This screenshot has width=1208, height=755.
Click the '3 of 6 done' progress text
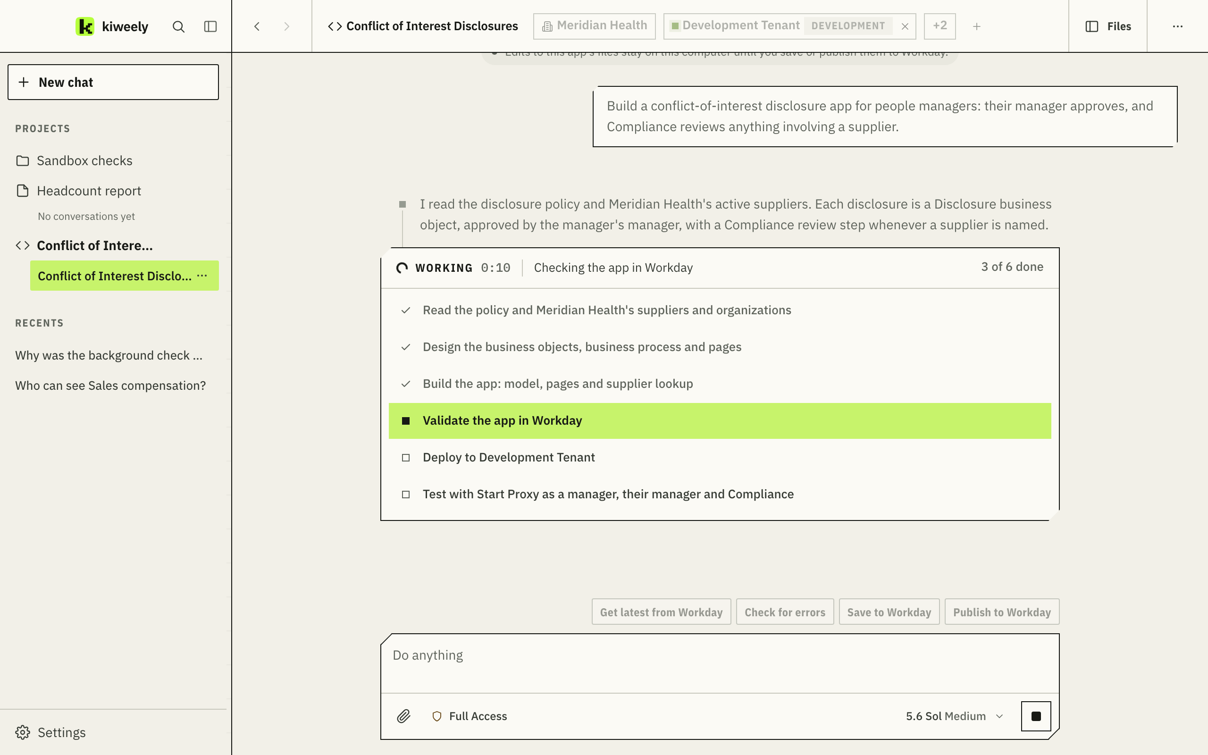(x=1012, y=267)
